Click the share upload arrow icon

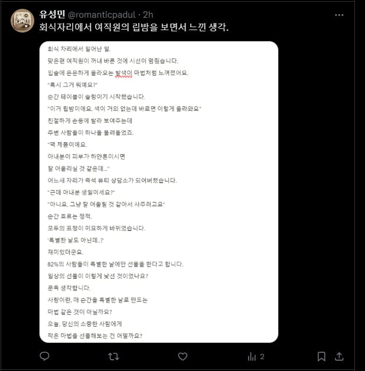pos(339,356)
